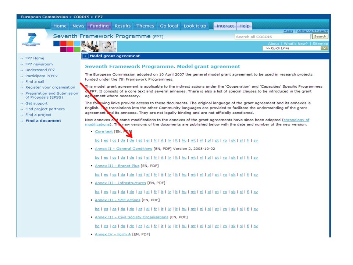Viewport: 353px width, 265px height.
Task: Click CORDIS in the breadcrumb trail
Action: 81,17
